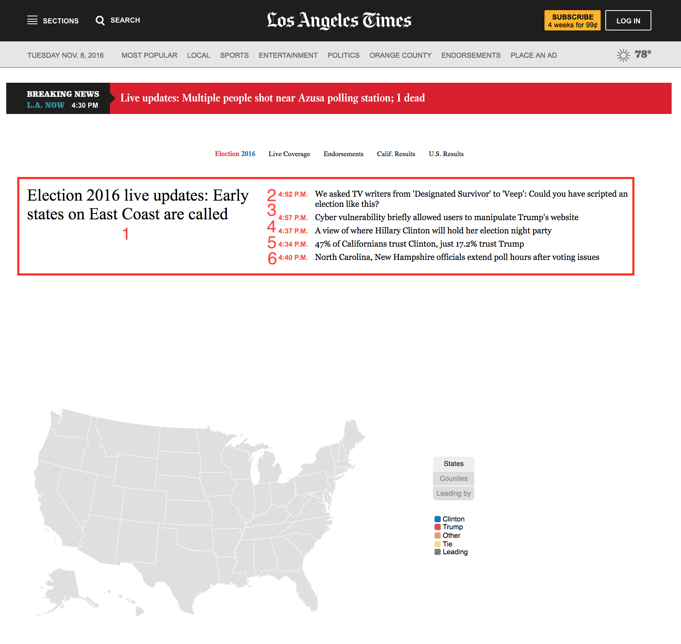
Task: Open North Carolina poll hours extension story
Action: [457, 257]
